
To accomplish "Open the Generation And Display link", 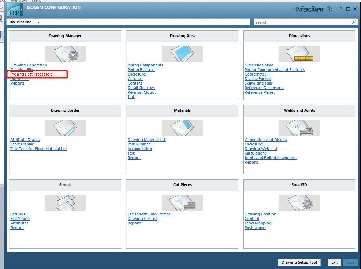I will coord(266,140).
